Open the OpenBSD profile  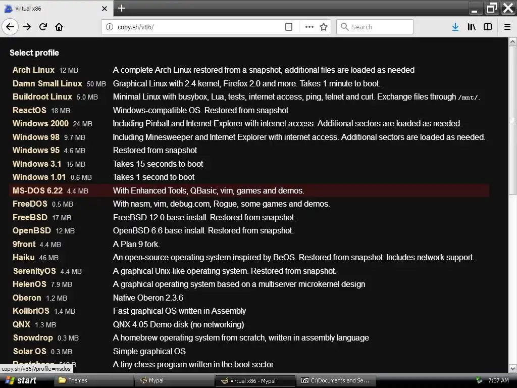[32, 230]
